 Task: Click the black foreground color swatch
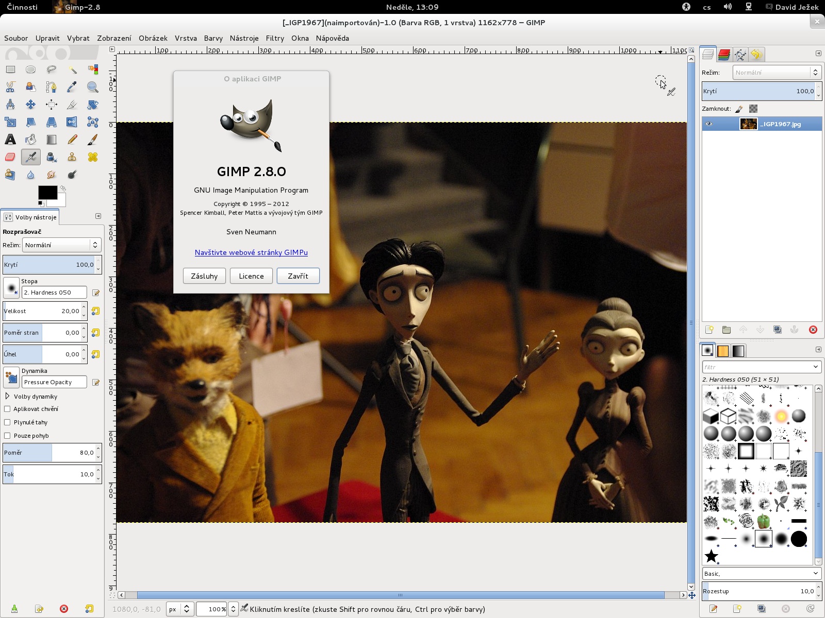tap(47, 193)
